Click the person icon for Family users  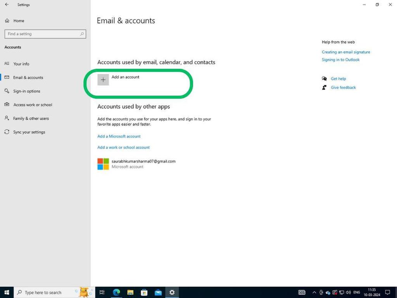7,118
